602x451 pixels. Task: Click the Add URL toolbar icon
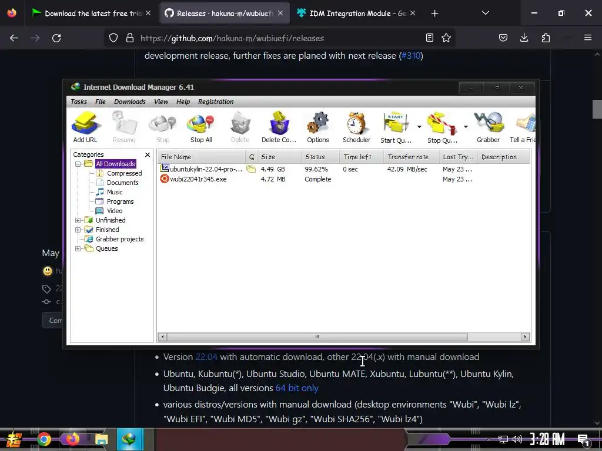tap(85, 127)
